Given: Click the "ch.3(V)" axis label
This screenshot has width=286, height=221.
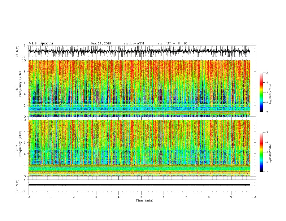Looking at the screenshot, I should 17,185.
